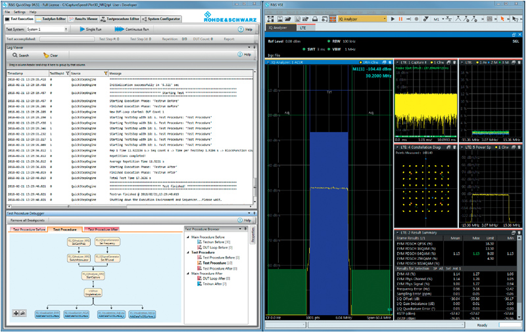Collapse the Main Procedure Before tree node

click(x=188, y=237)
